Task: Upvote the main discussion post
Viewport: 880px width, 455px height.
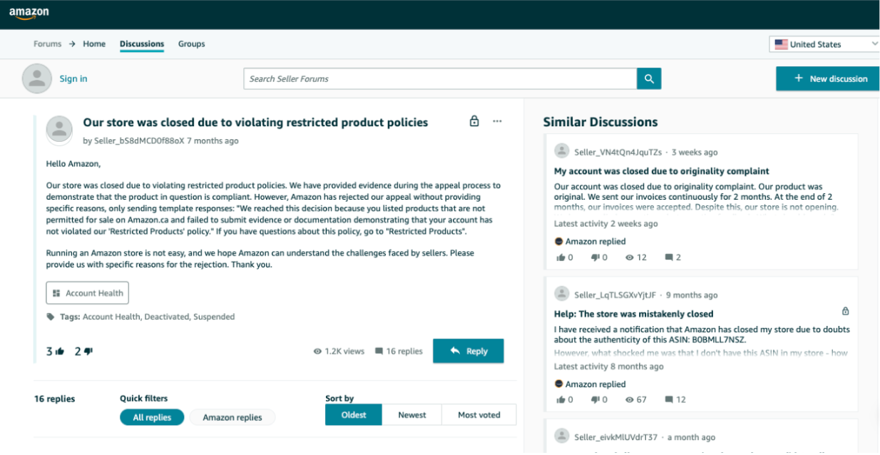Action: click(x=60, y=351)
